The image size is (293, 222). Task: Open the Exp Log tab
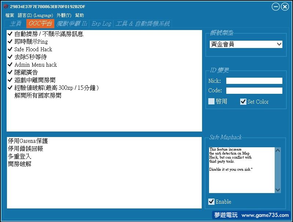pos(101,23)
